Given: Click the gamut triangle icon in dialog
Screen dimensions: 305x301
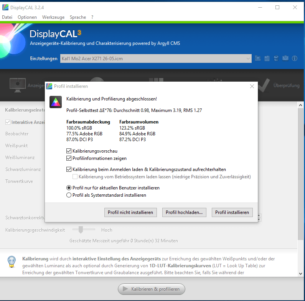Looking at the screenshot, I should click(x=56, y=102).
